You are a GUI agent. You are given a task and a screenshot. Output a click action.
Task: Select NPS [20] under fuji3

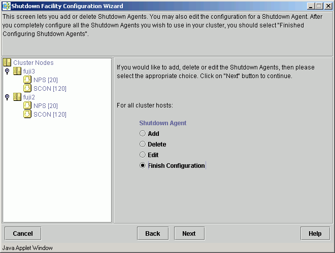click(x=46, y=80)
